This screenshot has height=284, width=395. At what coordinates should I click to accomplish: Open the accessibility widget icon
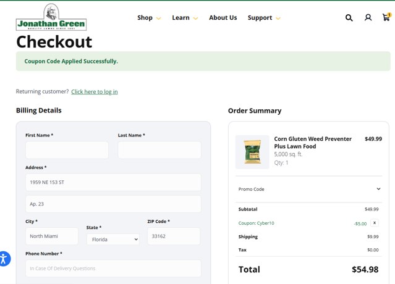[x=4, y=259]
